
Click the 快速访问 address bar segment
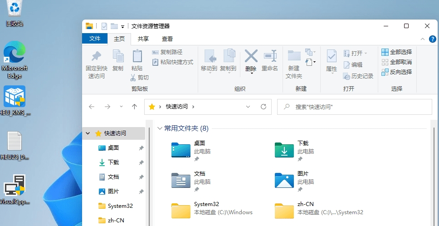point(177,107)
